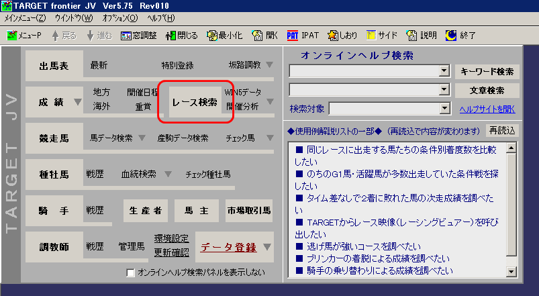The height and width of the screenshot is (296, 539).
Task: Click the 地方 results entry
Action: [x=101, y=92]
